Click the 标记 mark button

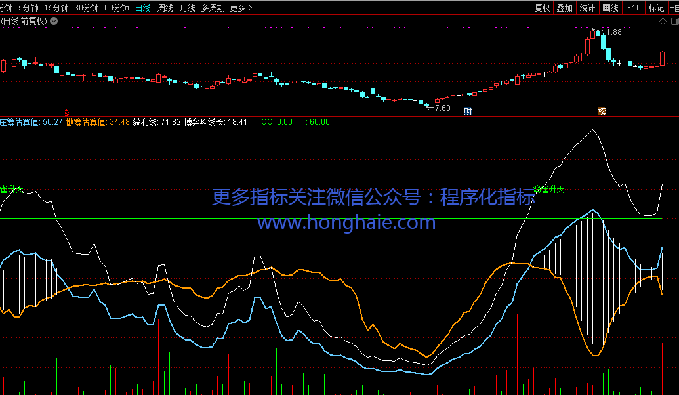tap(656, 8)
